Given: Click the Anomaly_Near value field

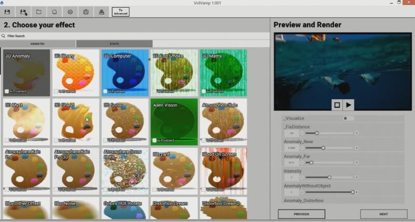Looking at the screenshot, I should point(292,148).
